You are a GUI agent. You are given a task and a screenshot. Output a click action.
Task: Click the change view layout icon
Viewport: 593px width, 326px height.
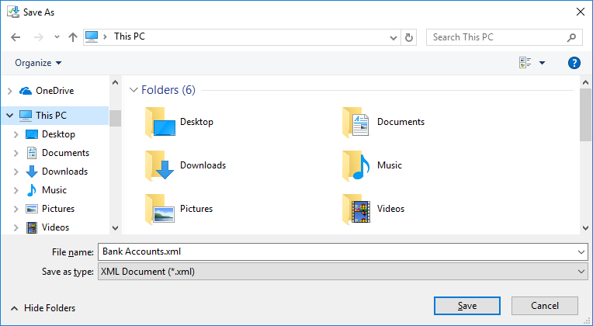click(525, 63)
